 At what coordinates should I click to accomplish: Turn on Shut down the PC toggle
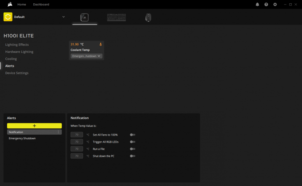(132, 156)
